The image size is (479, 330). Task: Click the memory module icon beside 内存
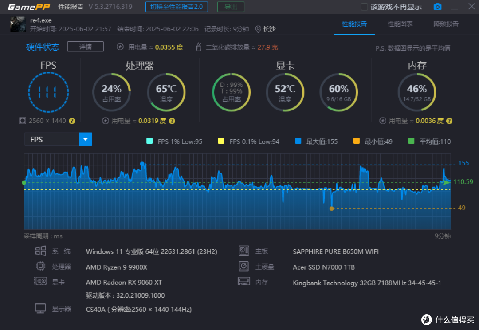[244, 281]
